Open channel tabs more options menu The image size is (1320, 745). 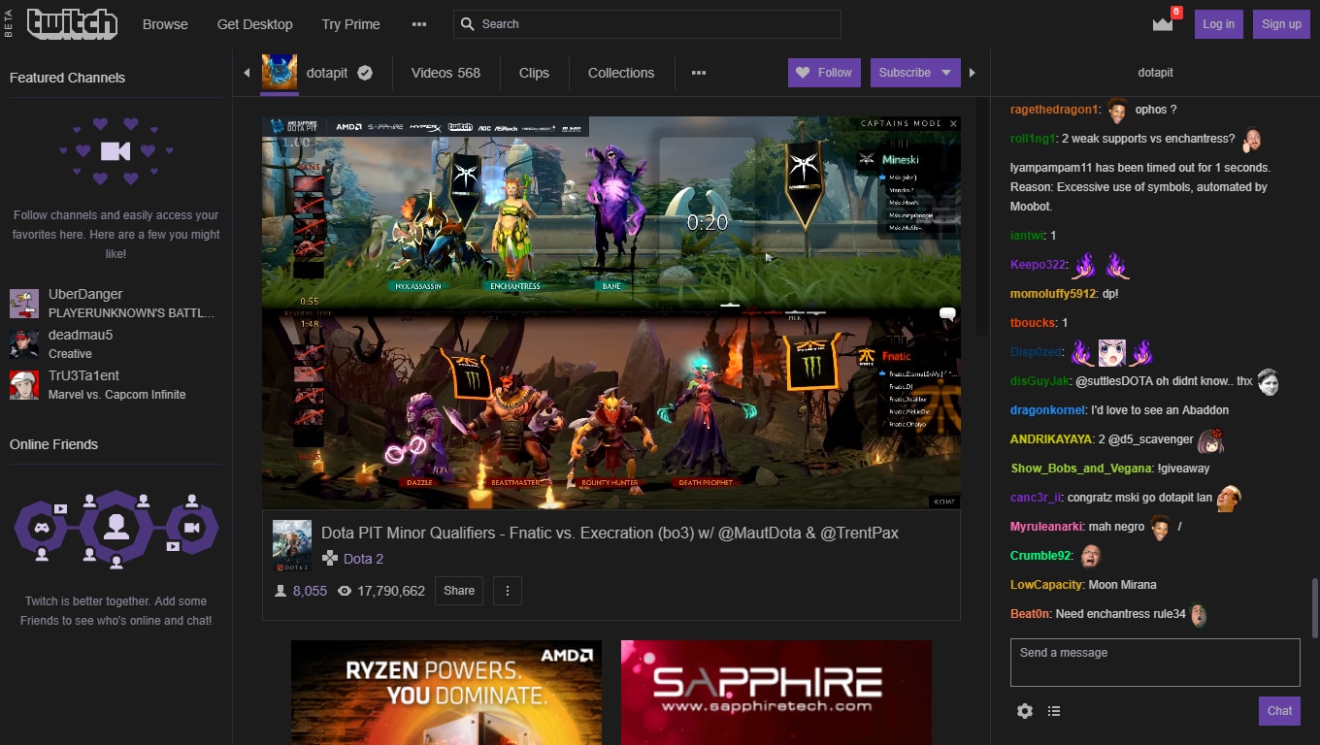[699, 73]
